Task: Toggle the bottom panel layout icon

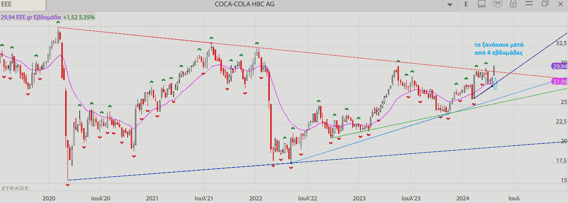Action: 482,4
